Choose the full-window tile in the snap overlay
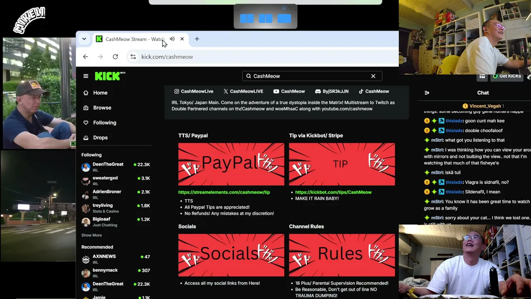The height and width of the screenshot is (299, 531). (x=284, y=18)
